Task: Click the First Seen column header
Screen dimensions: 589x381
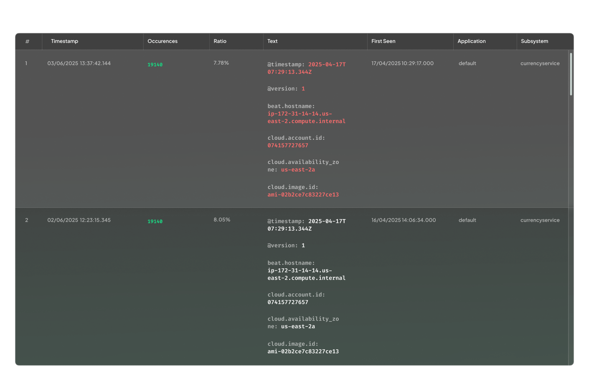Action: tap(383, 41)
